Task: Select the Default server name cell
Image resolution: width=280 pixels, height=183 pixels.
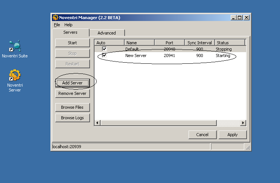Action: (x=132, y=49)
